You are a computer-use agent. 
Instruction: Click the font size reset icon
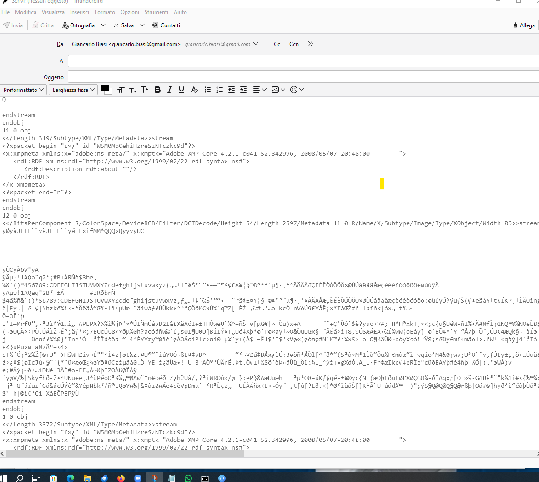[121, 90]
